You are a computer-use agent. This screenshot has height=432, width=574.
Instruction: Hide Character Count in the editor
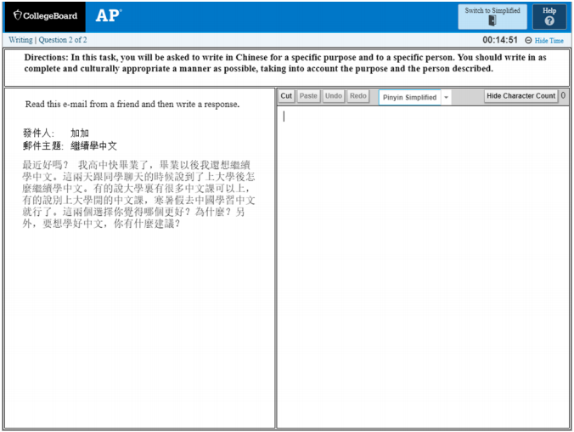pos(521,96)
